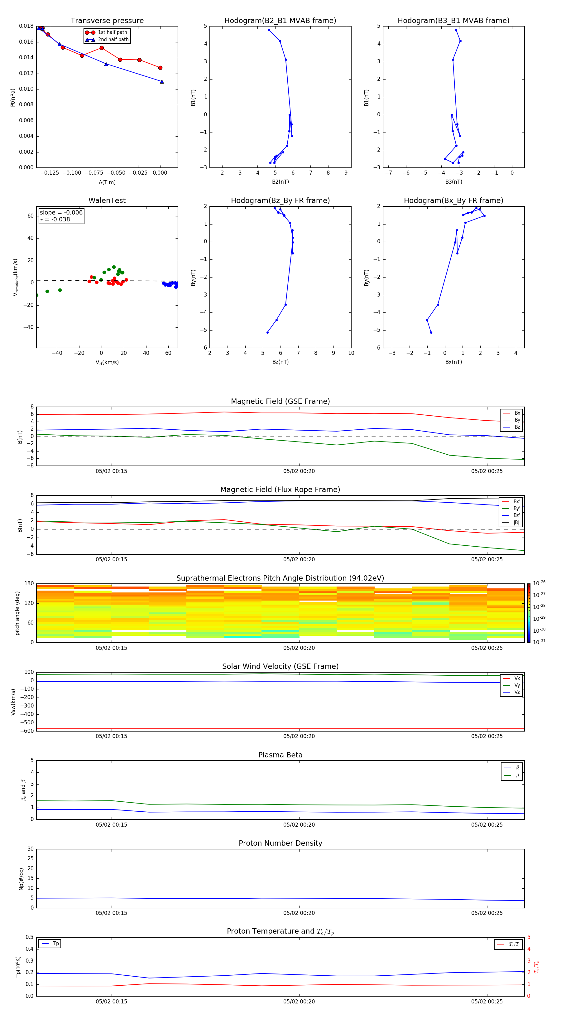Click the Solar Wind Velocity (GSE Frame) title
The image size is (561, 1029).
click(280, 667)
